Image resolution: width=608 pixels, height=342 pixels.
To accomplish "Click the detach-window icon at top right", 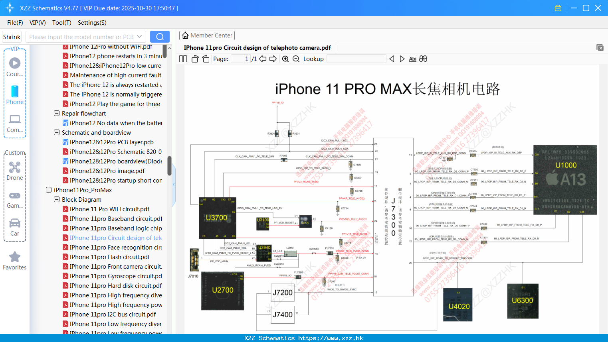I will coord(600,47).
